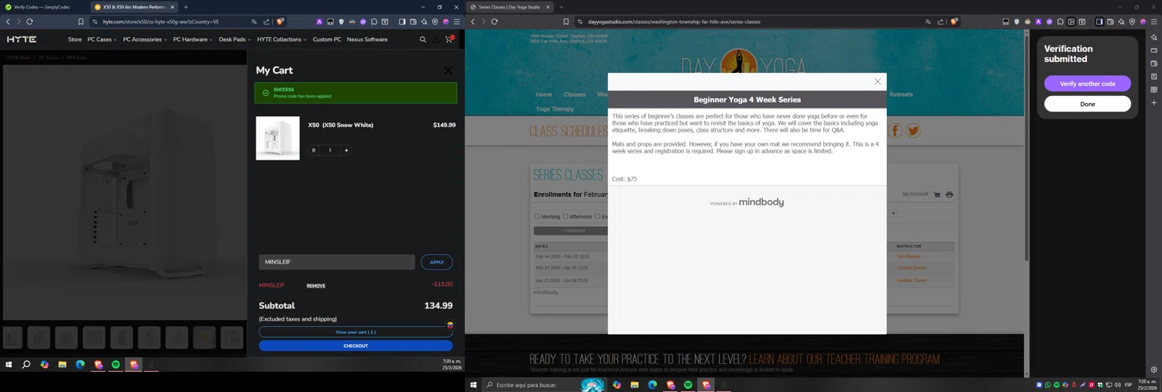Open the mindbody cart icon
Image resolution: width=1162 pixels, height=392 pixels.
937,194
